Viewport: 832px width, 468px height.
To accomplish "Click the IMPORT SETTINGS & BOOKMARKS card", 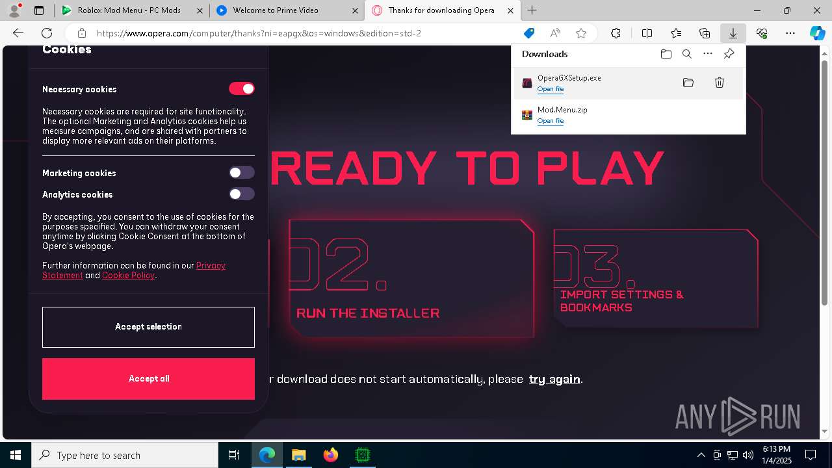I will click(656, 278).
